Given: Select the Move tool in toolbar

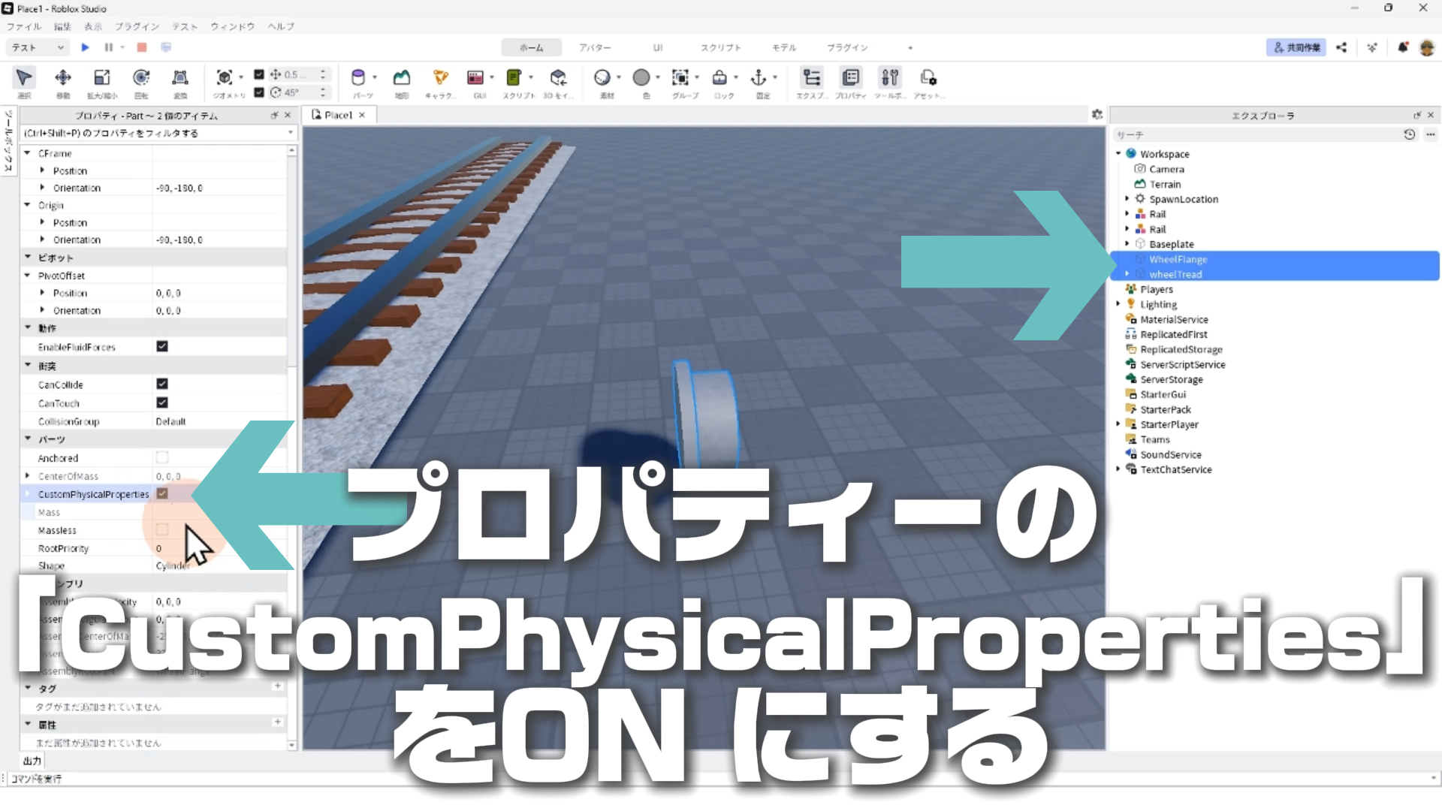Looking at the screenshot, I should tap(63, 78).
